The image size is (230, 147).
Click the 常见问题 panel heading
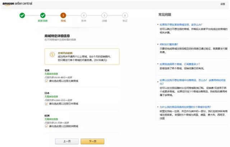tap(165, 14)
